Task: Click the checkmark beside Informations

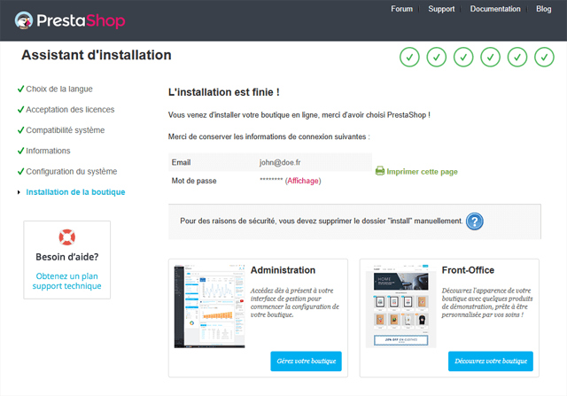Action: click(20, 151)
